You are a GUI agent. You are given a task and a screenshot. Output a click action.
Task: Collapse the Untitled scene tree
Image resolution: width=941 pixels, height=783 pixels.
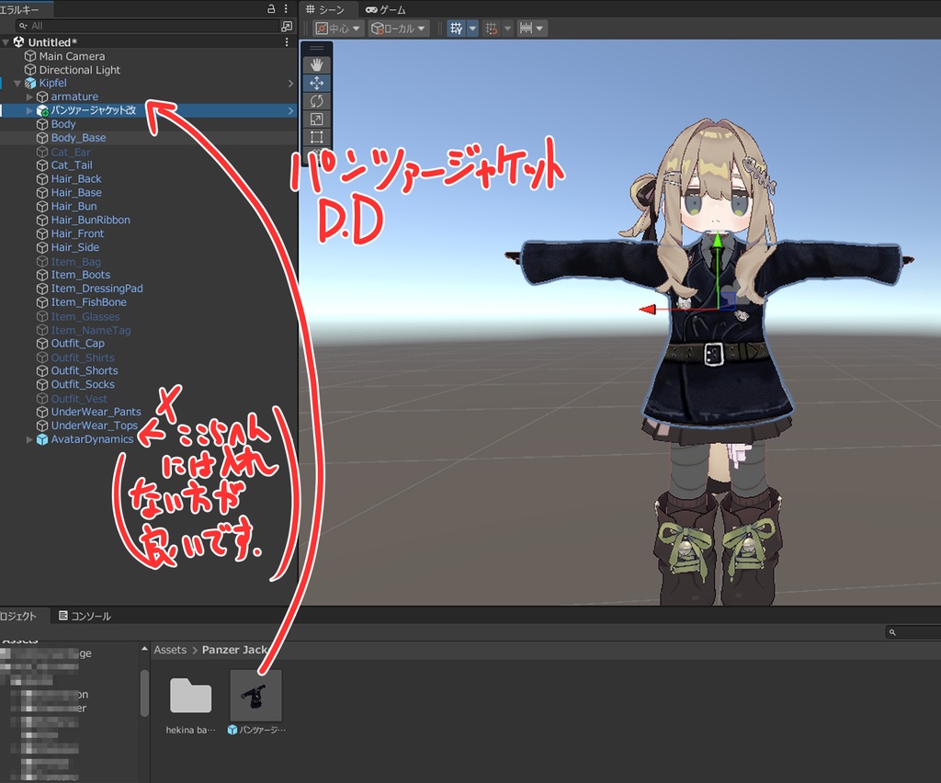[6, 42]
